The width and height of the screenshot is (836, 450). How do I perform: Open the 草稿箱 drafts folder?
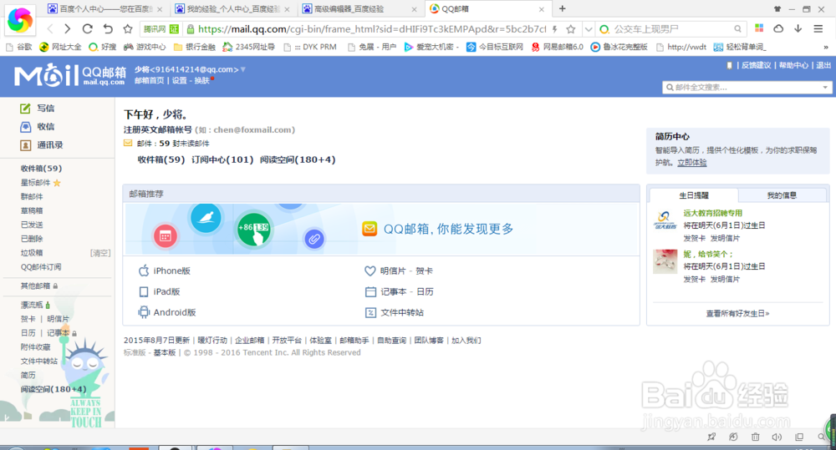32,210
